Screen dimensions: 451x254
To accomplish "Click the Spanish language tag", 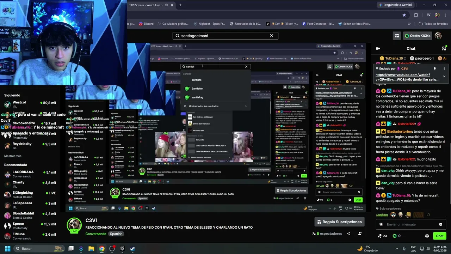I will coord(116,234).
